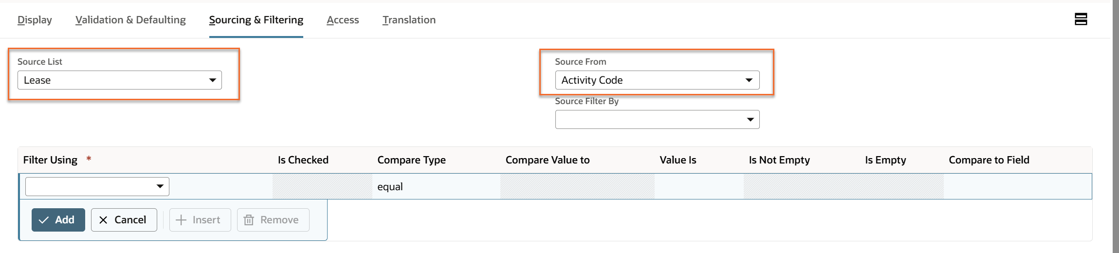This screenshot has height=253, width=1119.
Task: Click the Compare to Field cell
Action: tap(1016, 187)
